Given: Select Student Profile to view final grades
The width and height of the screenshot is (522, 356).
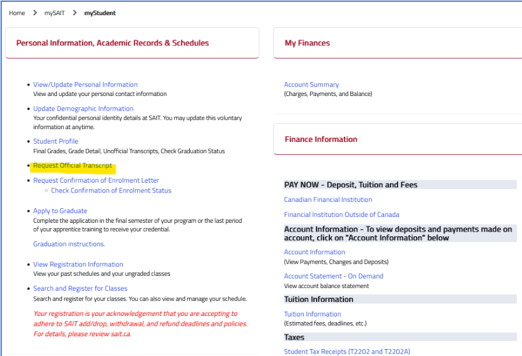Looking at the screenshot, I should coord(55,141).
